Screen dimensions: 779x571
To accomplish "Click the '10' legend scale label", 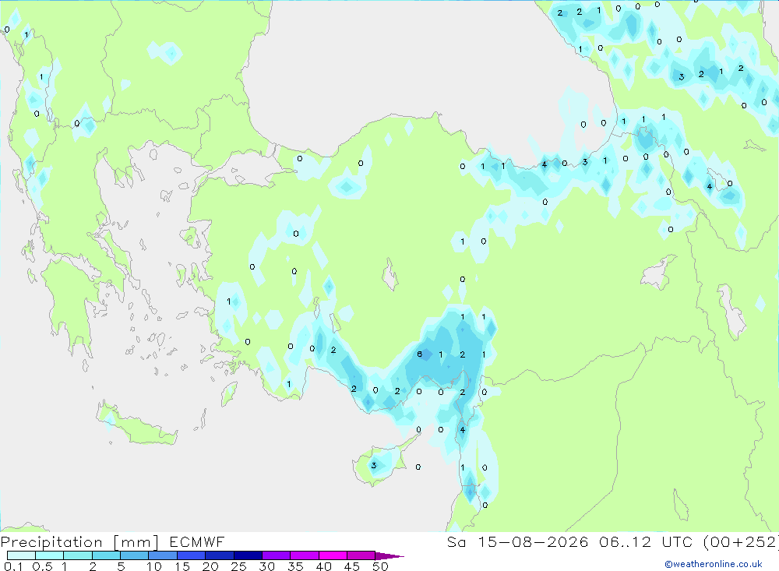I will 154,566.
